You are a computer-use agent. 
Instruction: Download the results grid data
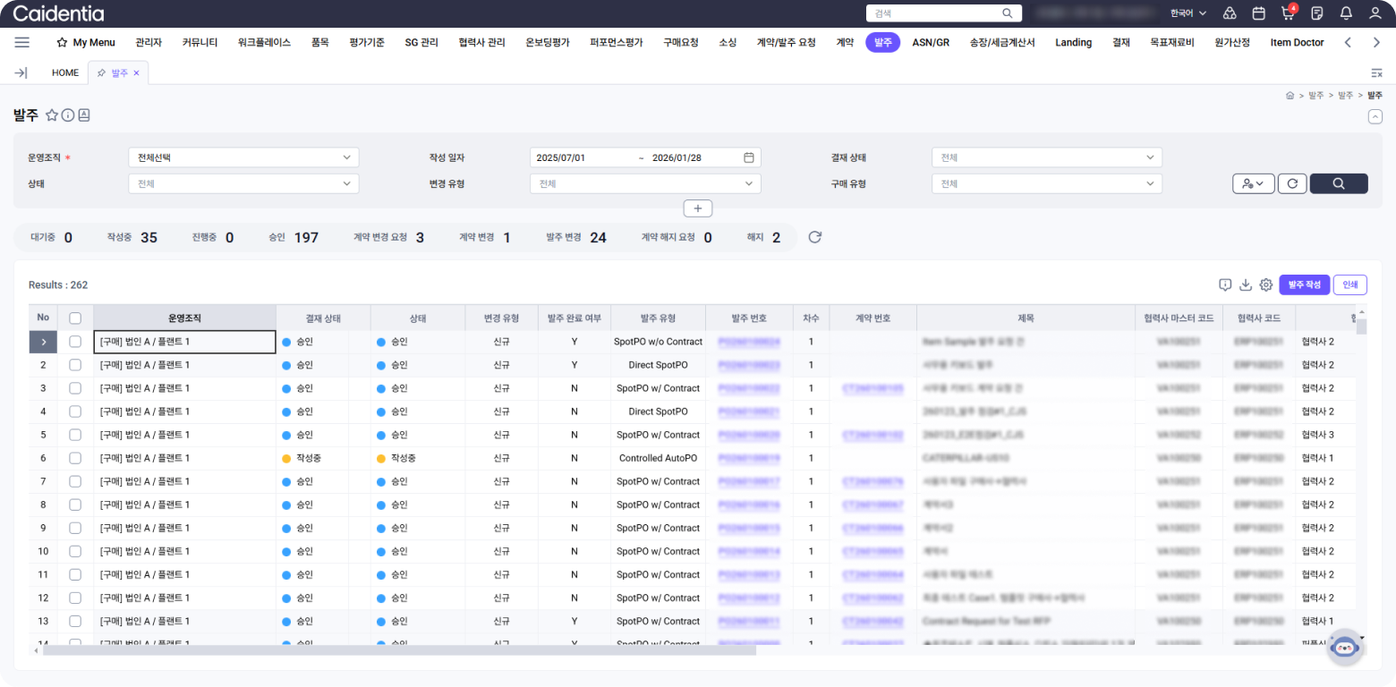tap(1245, 284)
